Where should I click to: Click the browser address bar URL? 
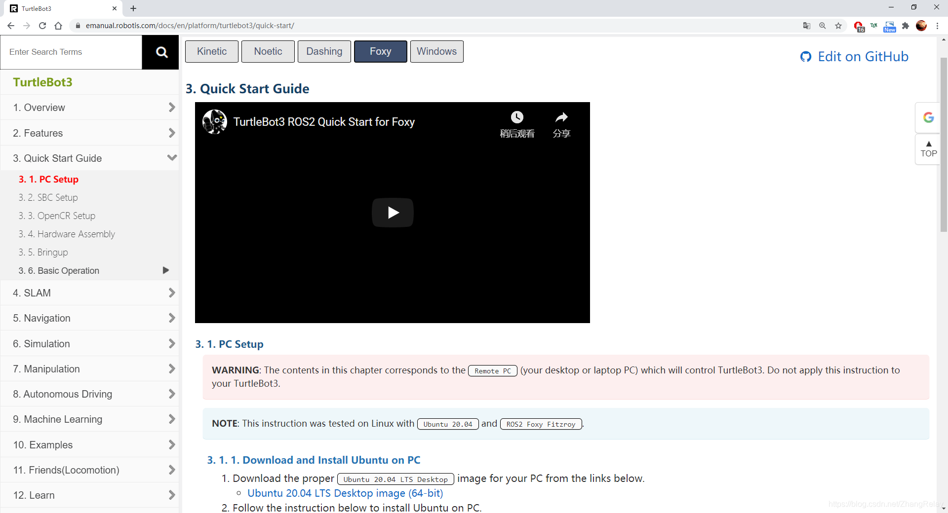[x=190, y=26]
